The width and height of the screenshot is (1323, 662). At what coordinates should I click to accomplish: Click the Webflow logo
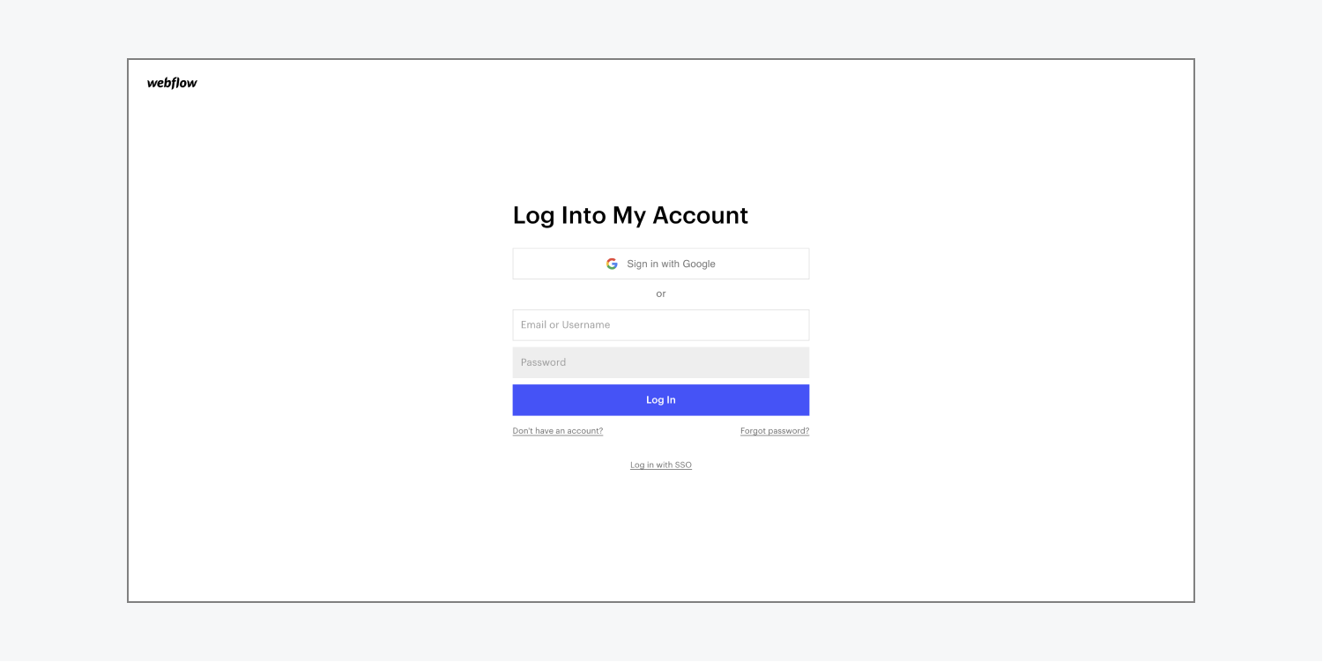(172, 83)
